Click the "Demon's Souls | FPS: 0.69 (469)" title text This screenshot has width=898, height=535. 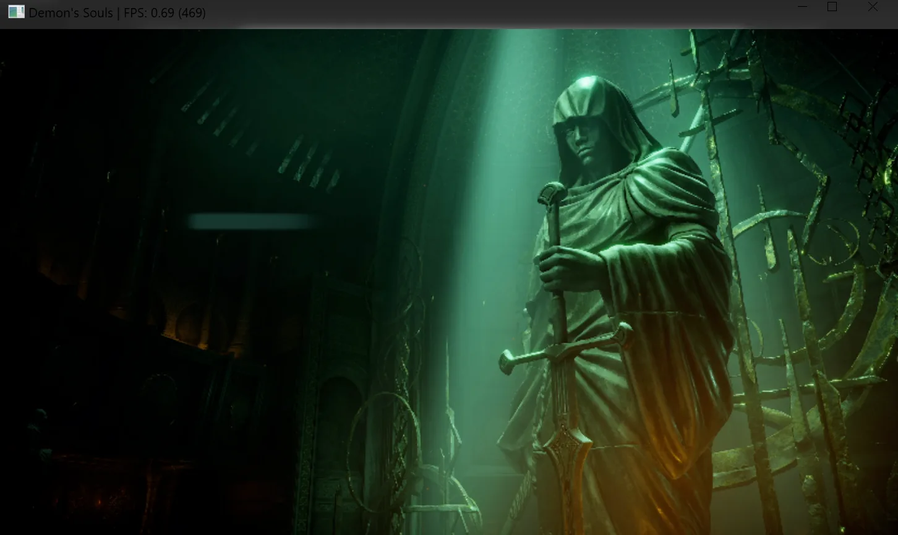pyautogui.click(x=118, y=13)
